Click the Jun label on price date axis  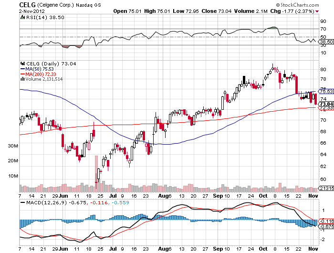click(x=63, y=196)
